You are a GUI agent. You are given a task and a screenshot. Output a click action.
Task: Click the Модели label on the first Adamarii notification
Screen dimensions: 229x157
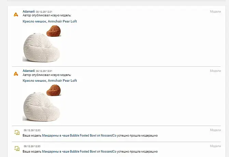(x=215, y=12)
